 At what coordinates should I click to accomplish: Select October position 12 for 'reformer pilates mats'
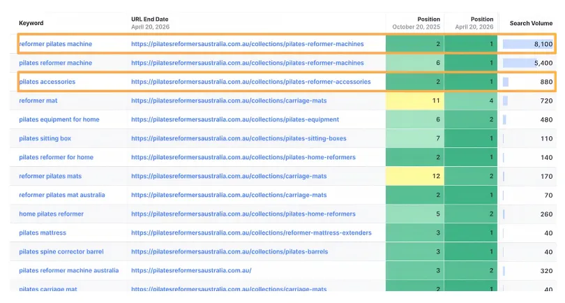pos(415,176)
